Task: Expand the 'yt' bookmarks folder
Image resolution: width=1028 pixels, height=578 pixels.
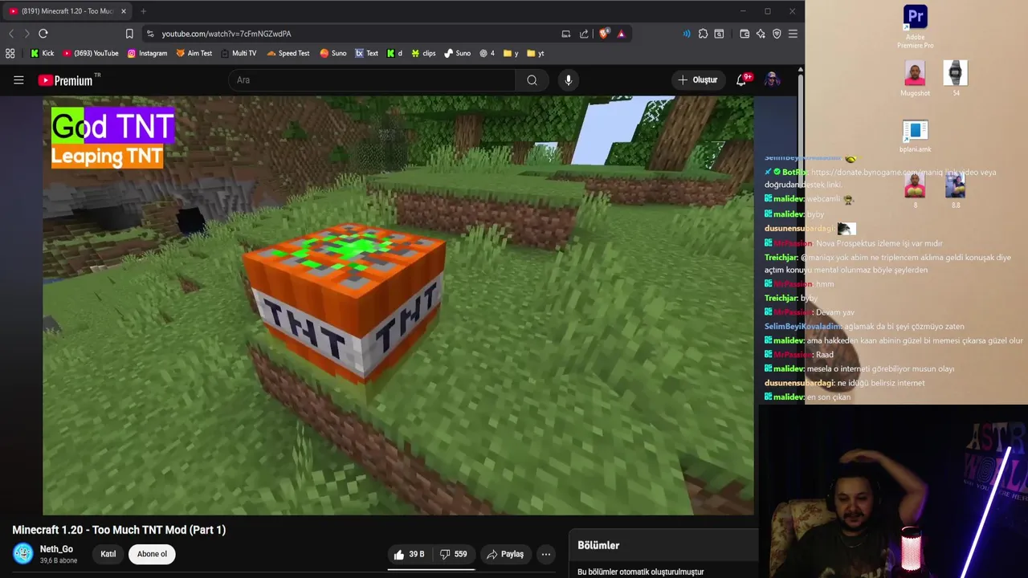Action: [536, 54]
